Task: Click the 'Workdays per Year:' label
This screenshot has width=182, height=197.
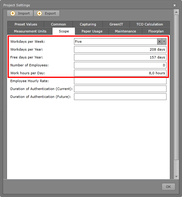Action: tap(27, 49)
